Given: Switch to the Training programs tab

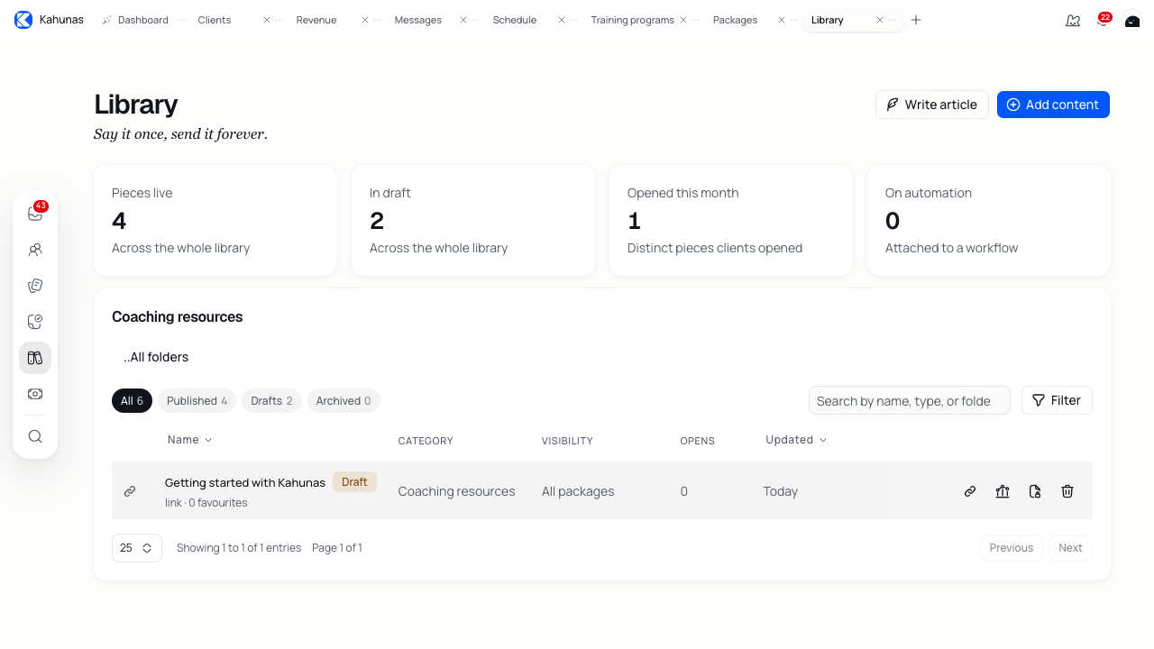Looking at the screenshot, I should pyautogui.click(x=632, y=20).
